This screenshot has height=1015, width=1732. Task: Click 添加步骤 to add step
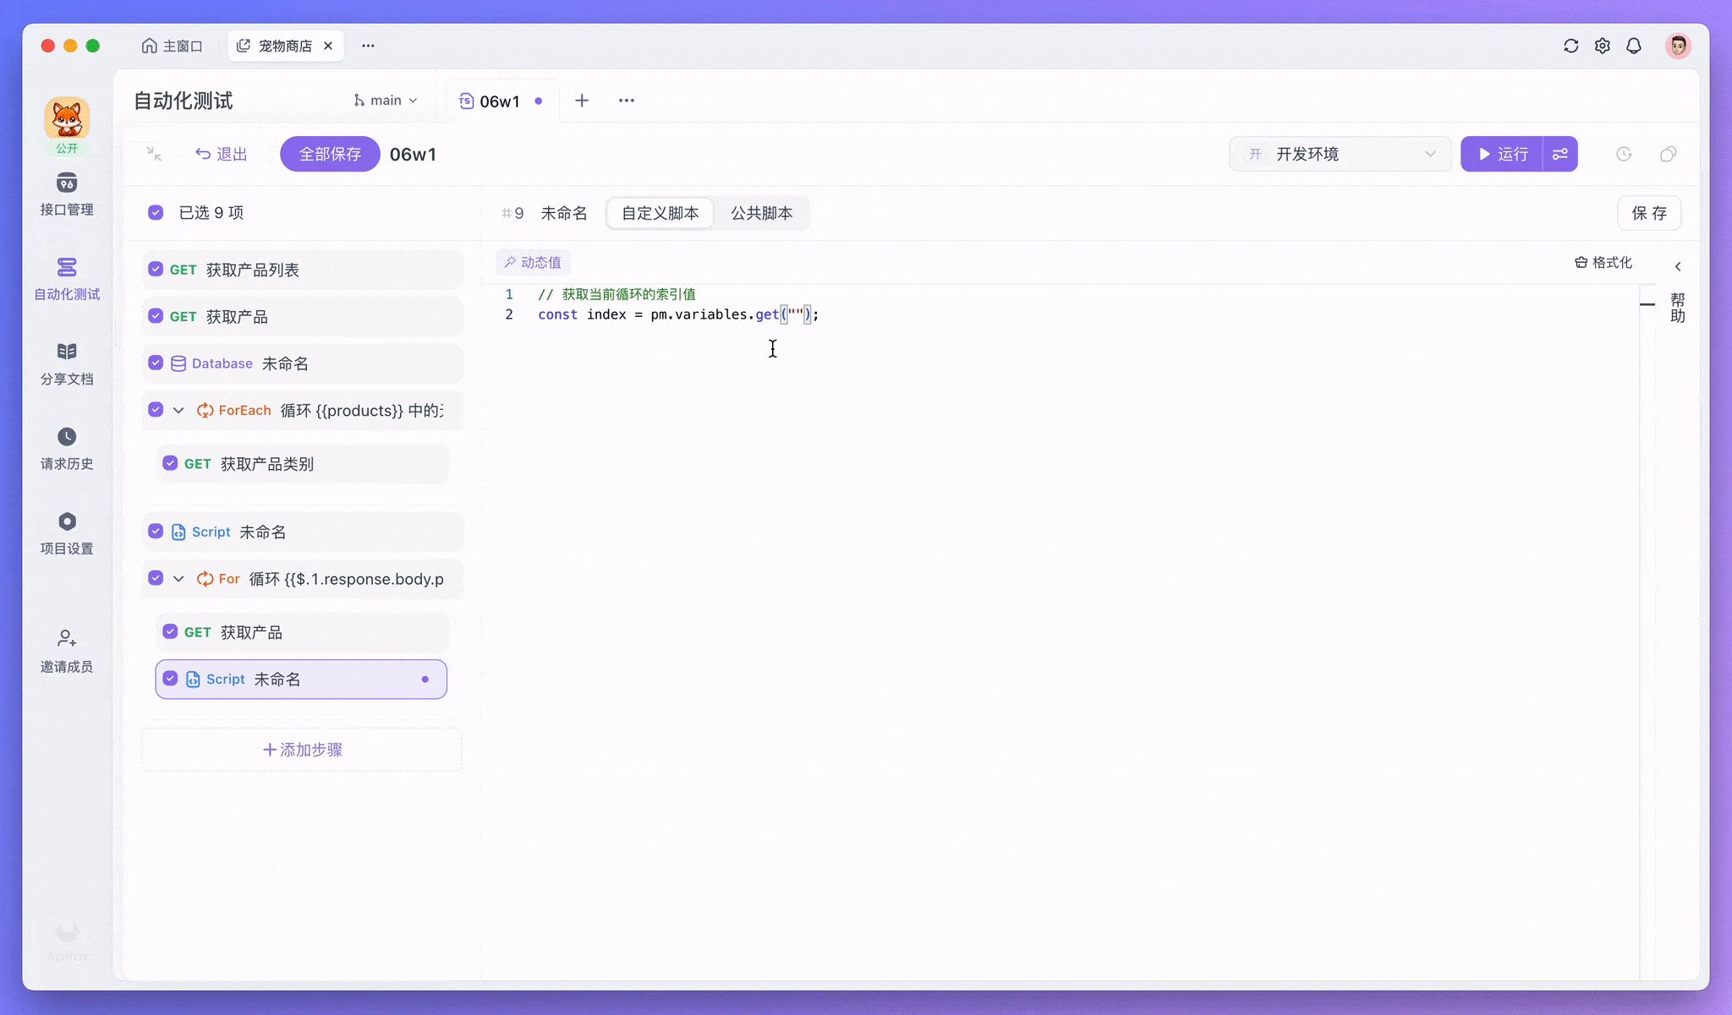302,750
